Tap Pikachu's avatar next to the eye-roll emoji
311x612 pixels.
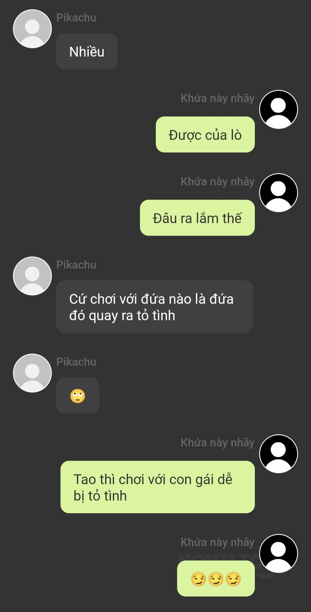coord(32,373)
